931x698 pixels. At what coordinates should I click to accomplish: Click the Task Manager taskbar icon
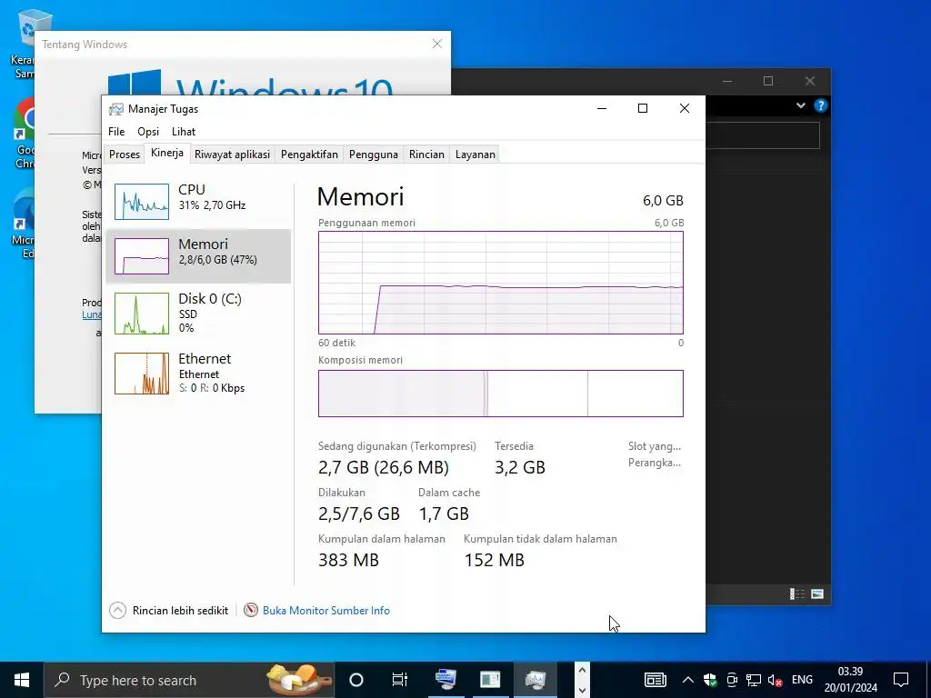[x=535, y=680]
